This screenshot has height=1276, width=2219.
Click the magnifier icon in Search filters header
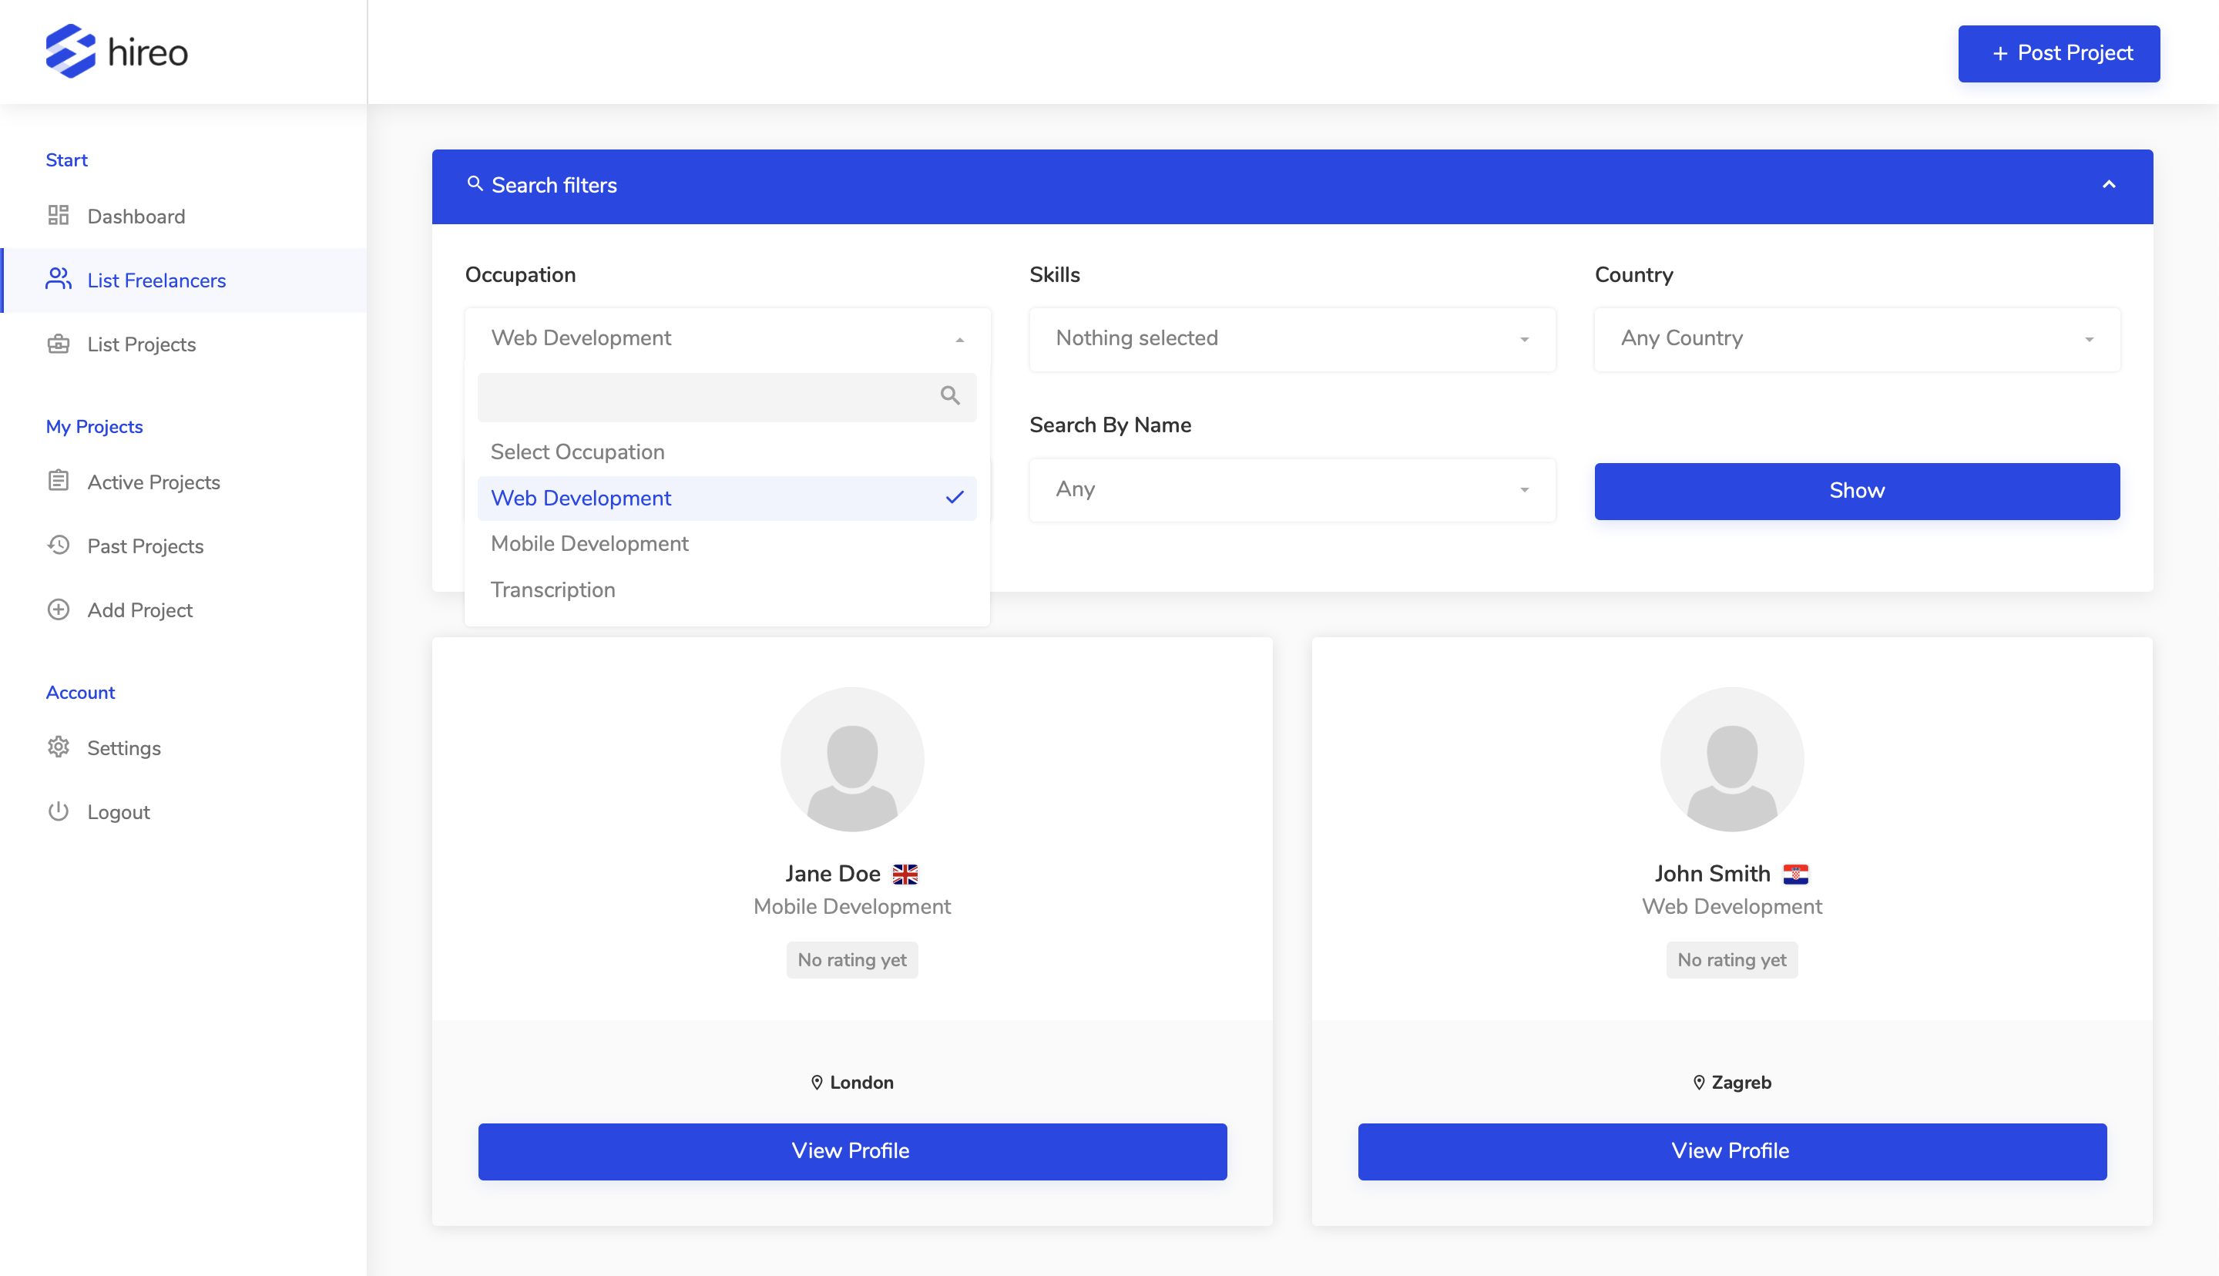475,183
